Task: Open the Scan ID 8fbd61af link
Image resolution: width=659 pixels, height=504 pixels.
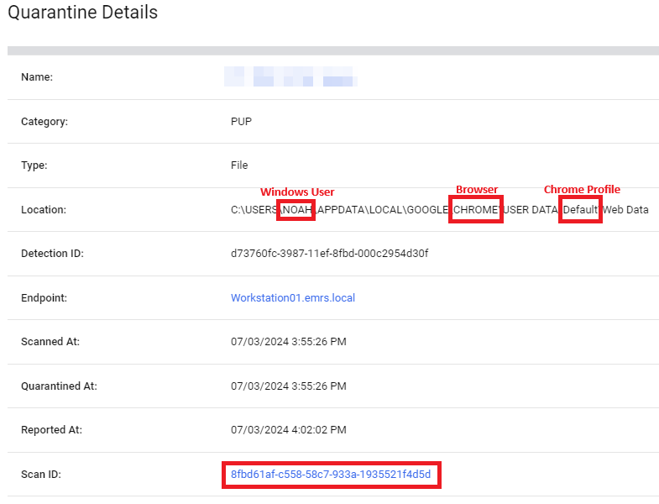Action: coord(331,475)
